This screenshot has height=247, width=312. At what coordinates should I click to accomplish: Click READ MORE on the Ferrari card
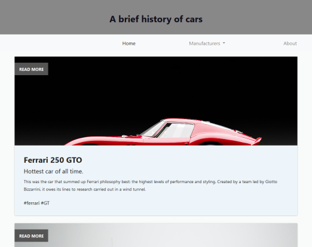click(x=31, y=69)
